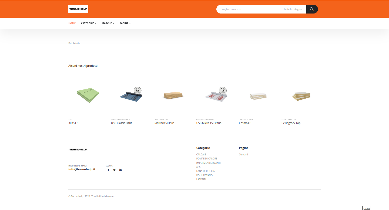Click the Cookie button at bottom right
389x210 pixels.
pyautogui.click(x=367, y=208)
